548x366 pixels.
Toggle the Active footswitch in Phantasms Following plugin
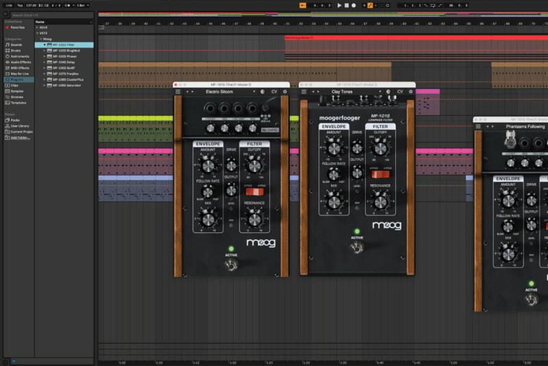coord(532,300)
